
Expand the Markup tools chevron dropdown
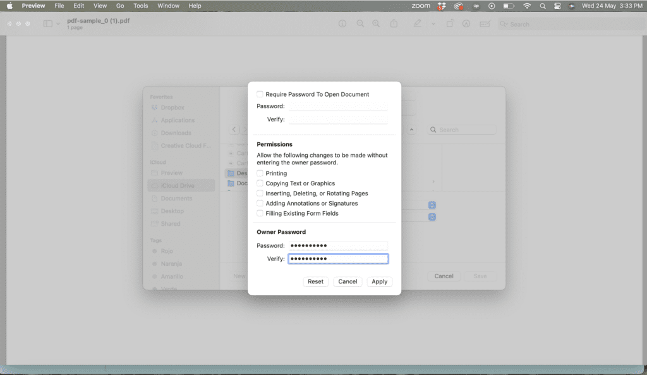(x=433, y=23)
